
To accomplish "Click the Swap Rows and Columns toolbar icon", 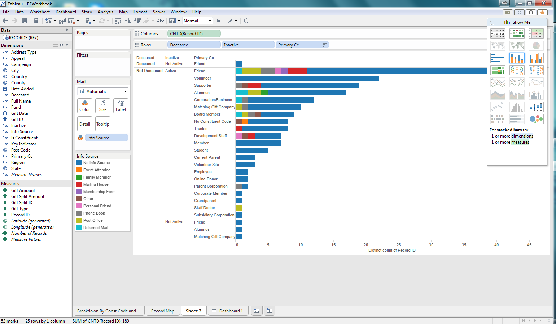I will coord(118,21).
